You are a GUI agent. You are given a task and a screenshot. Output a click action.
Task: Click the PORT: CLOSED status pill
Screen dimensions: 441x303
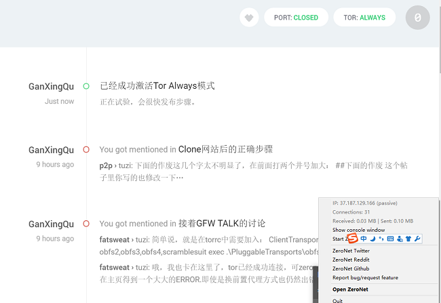coord(296,18)
